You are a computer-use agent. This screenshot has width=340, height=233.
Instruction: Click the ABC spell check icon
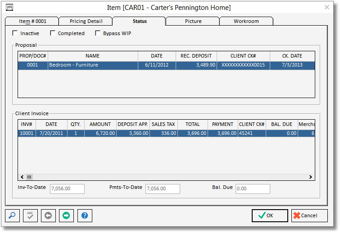pyautogui.click(x=30, y=215)
